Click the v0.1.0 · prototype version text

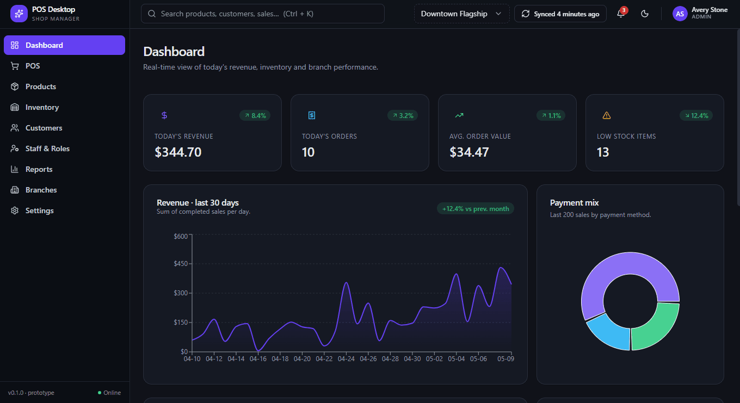point(31,393)
